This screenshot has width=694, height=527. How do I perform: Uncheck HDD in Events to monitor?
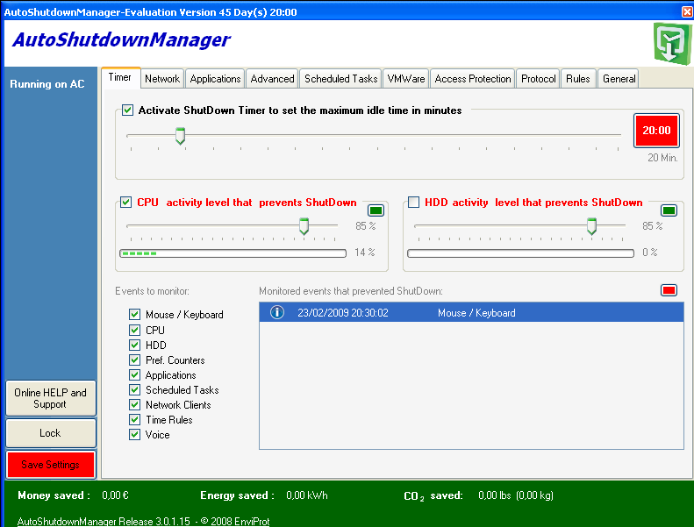[135, 345]
